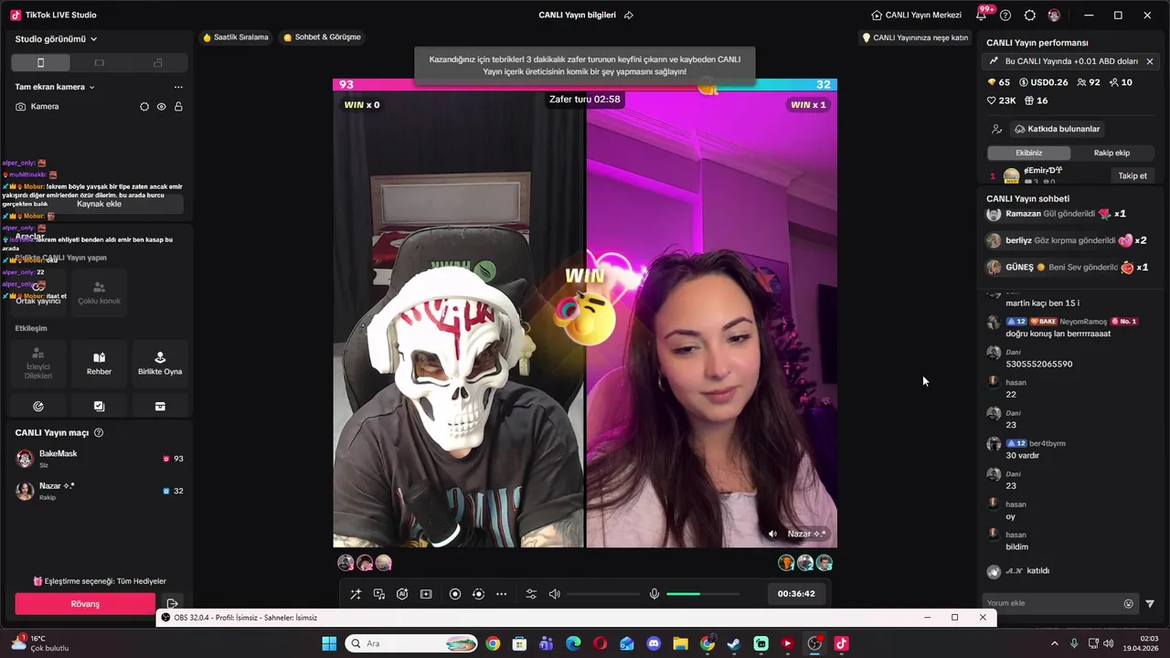Screen dimensions: 1170x658
Task: Open the AI tools icon
Action: 402,594
